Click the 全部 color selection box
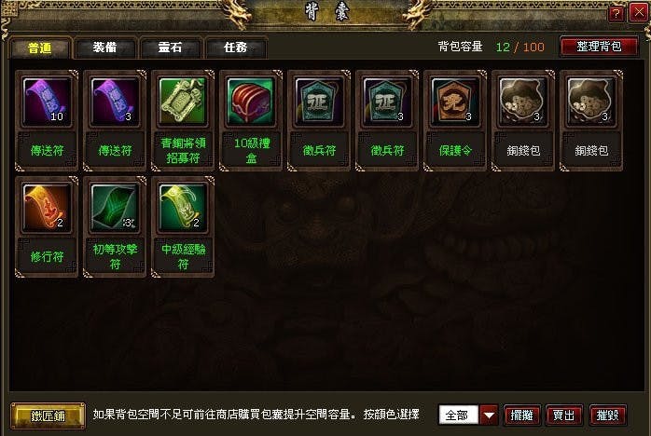This screenshot has height=436, width=651. point(458,415)
